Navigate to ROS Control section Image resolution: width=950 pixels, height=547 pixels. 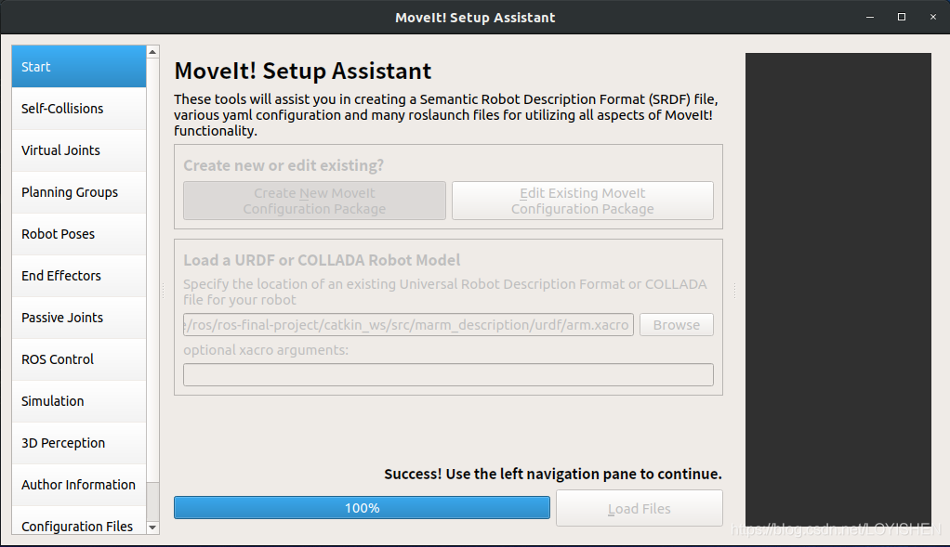click(x=79, y=359)
